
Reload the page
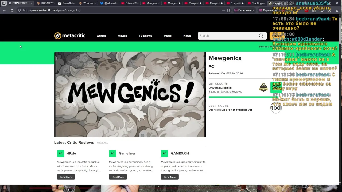[12, 10]
